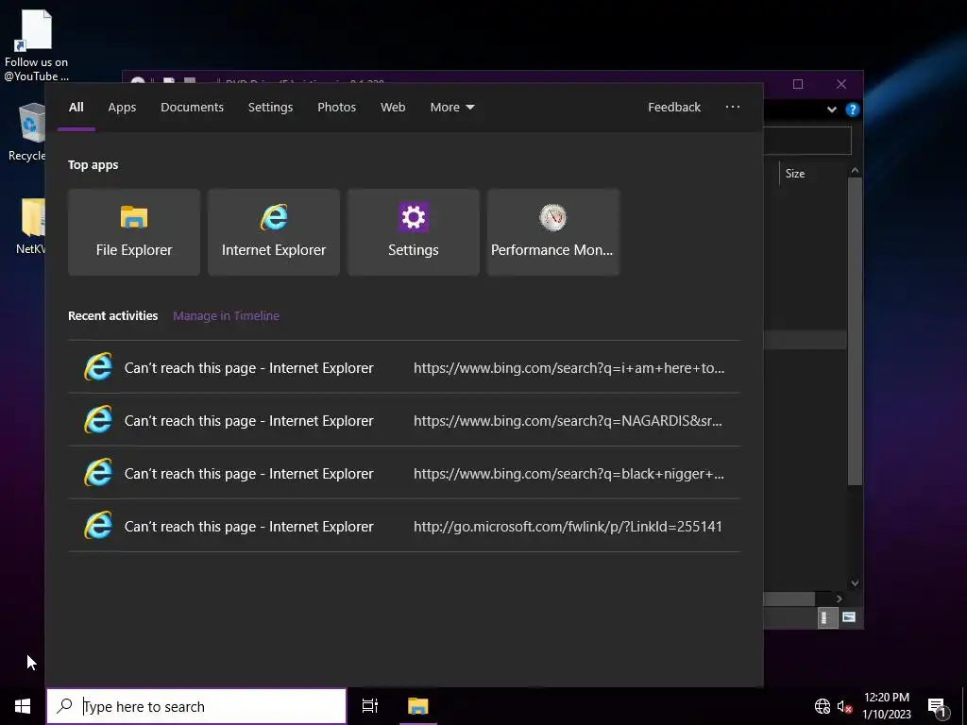This screenshot has height=725, width=967.
Task: Select the Follow us on YouTube shortcut
Action: (x=37, y=44)
